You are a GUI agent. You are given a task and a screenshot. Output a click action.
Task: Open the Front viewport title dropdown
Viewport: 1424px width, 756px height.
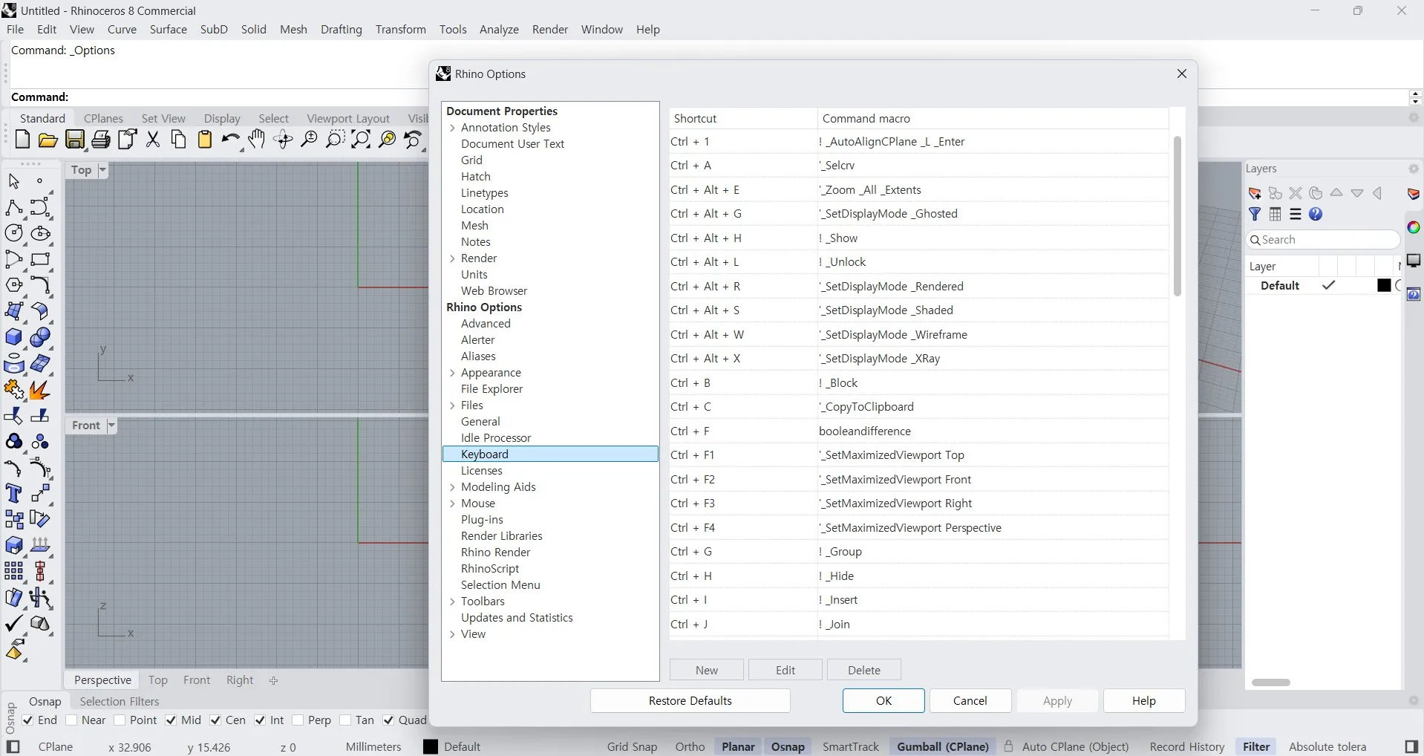tap(111, 426)
